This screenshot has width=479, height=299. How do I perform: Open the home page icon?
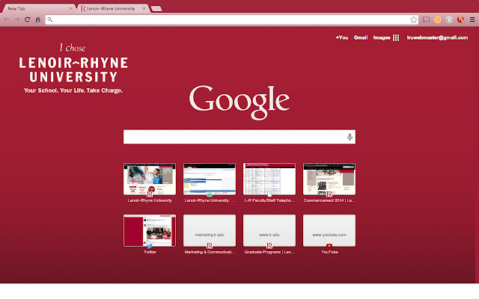pos(38,20)
